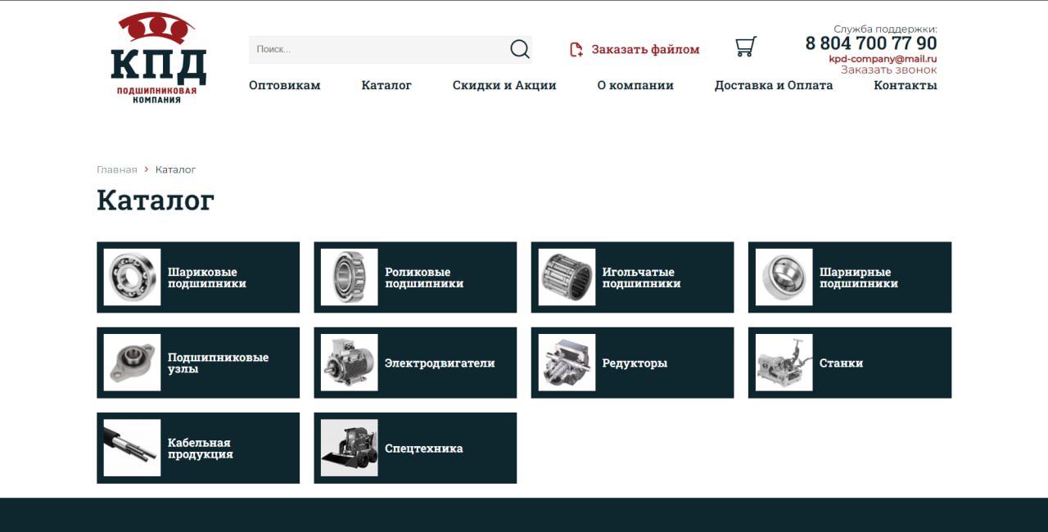The width and height of the screenshot is (1048, 532).
Task: Open the ball bearing thumbnail image
Action: point(133,277)
